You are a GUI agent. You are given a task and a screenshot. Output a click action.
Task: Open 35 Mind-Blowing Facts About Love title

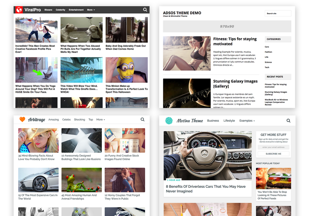pos(37,157)
